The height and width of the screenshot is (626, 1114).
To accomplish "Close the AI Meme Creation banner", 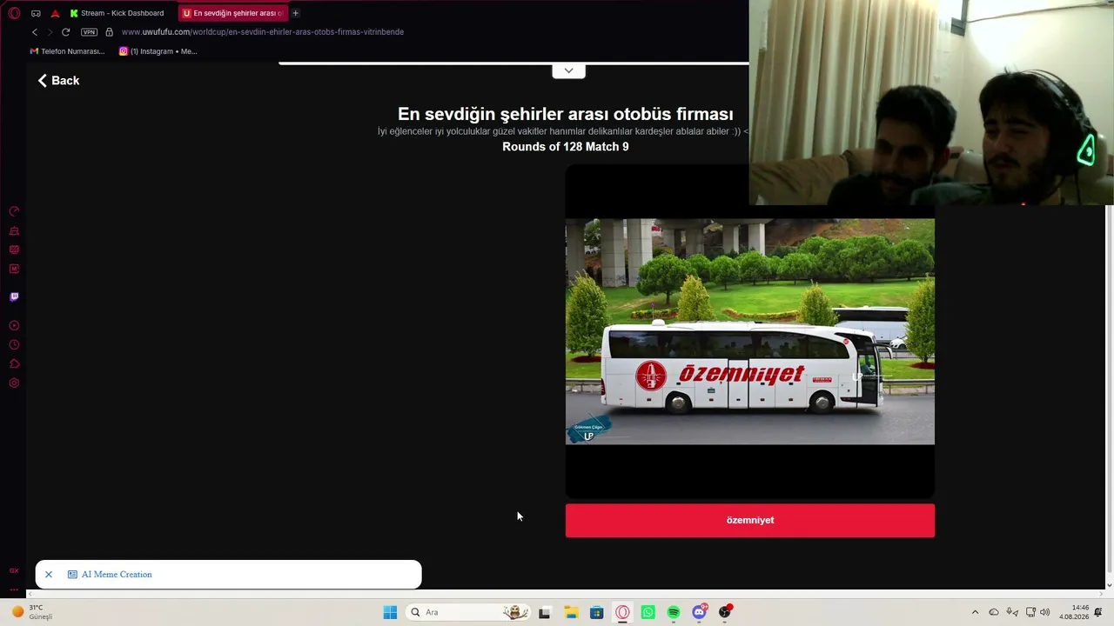I will click(49, 575).
